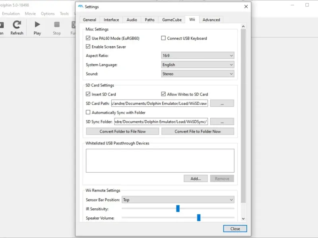The width and height of the screenshot is (318, 238).
Task: Click the Dolphin logo in Settings title bar
Action: pyautogui.click(x=81, y=6)
